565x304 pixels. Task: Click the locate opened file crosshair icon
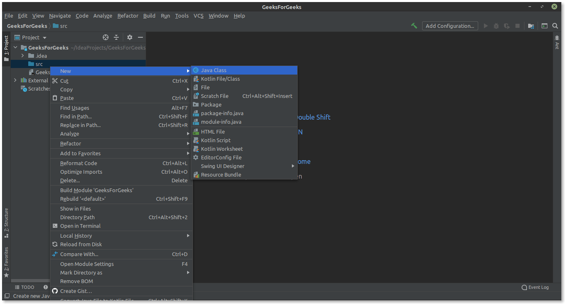[x=105, y=37]
